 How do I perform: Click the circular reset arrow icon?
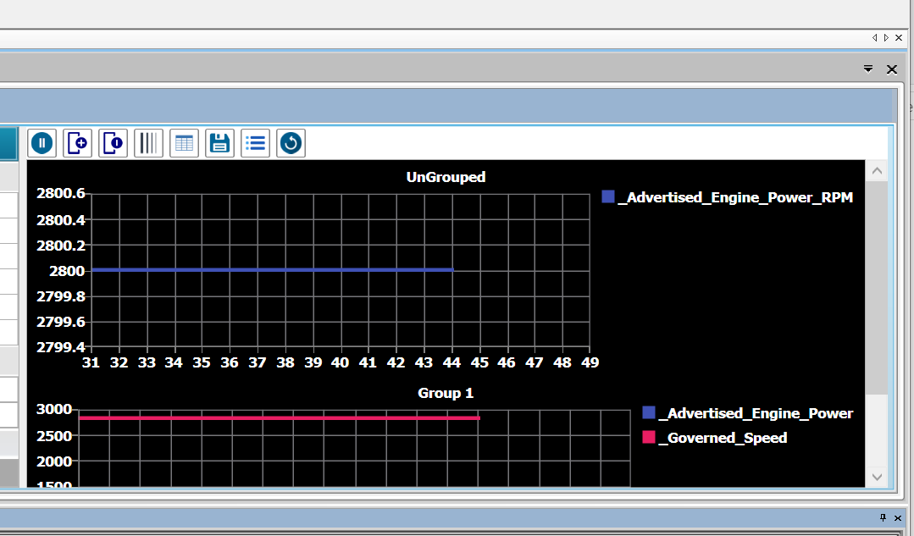[x=291, y=143]
